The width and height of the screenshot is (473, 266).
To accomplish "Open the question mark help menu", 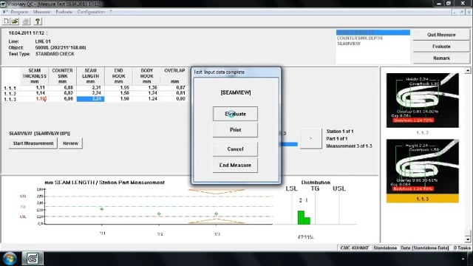I will coord(110,12).
